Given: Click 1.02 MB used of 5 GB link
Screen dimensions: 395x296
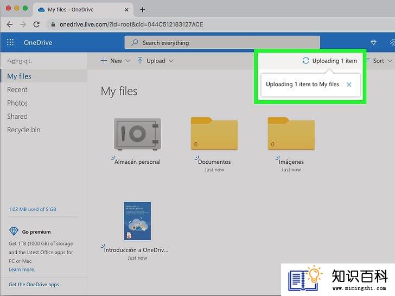Looking at the screenshot, I should pyautogui.click(x=33, y=209).
